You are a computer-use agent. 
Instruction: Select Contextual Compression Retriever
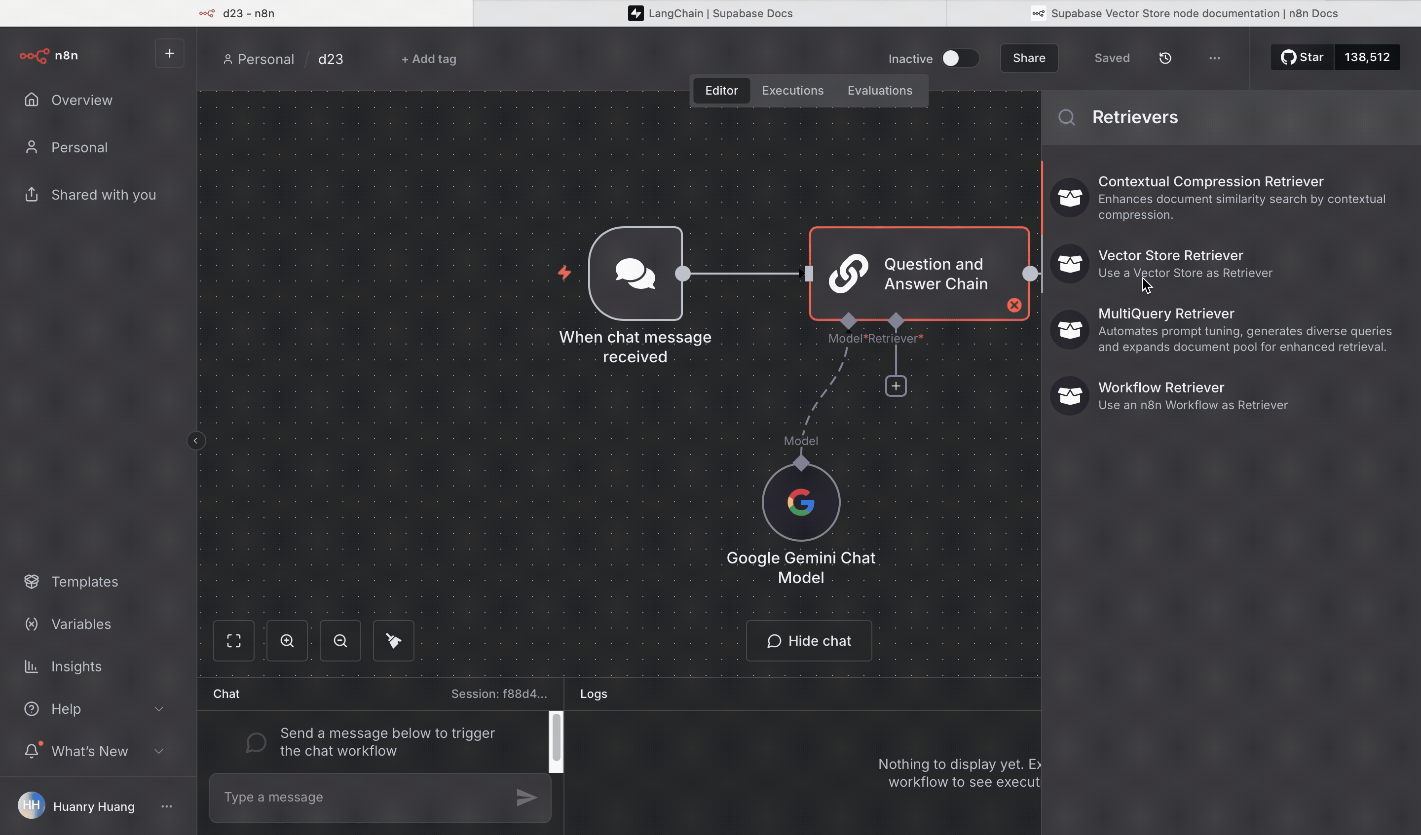pos(1231,197)
